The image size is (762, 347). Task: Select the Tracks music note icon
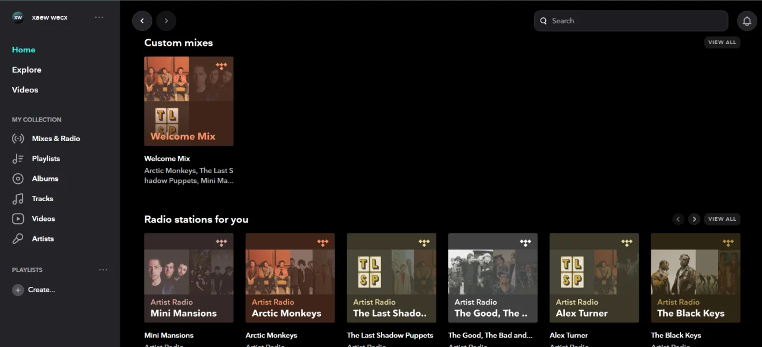tap(18, 199)
